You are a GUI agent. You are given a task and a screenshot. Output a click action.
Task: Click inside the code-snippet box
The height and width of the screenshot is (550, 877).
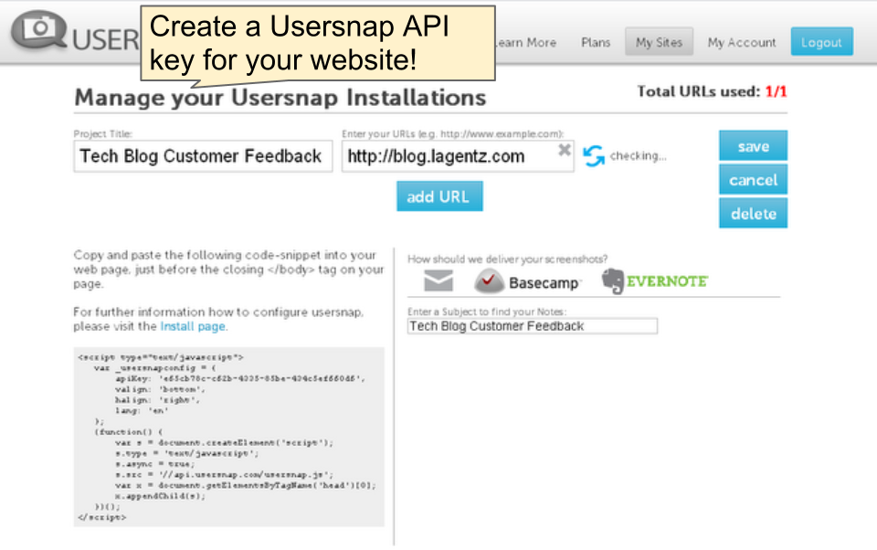(228, 437)
